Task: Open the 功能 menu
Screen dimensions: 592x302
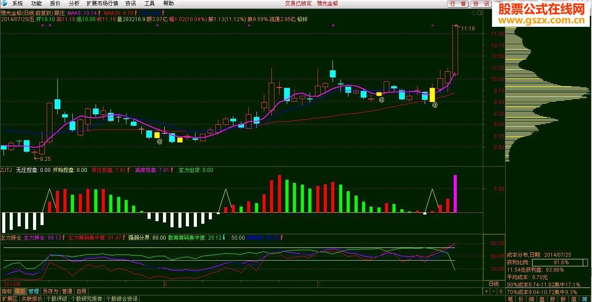Action: click(37, 4)
